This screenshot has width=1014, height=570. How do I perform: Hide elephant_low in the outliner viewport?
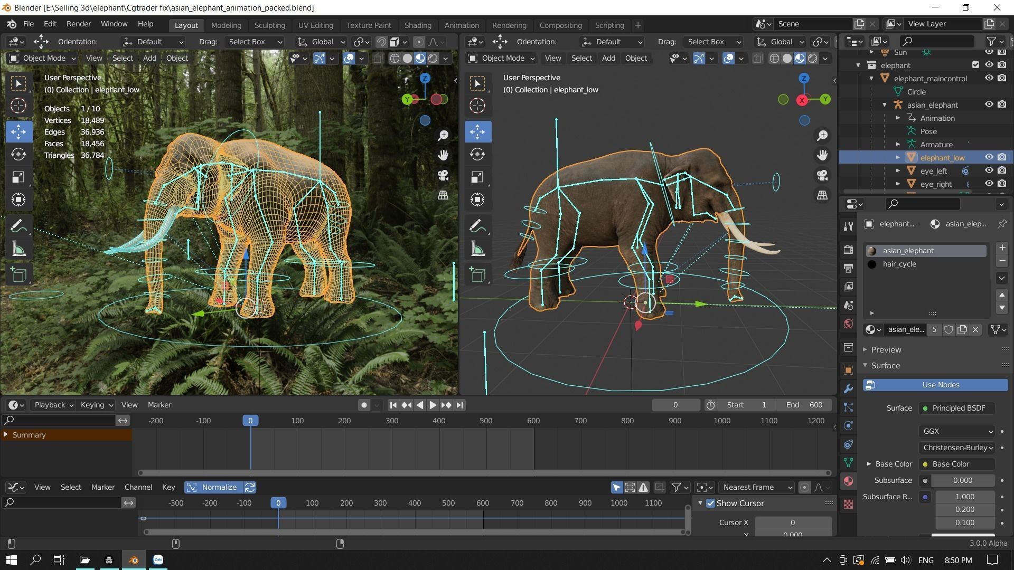(x=989, y=157)
